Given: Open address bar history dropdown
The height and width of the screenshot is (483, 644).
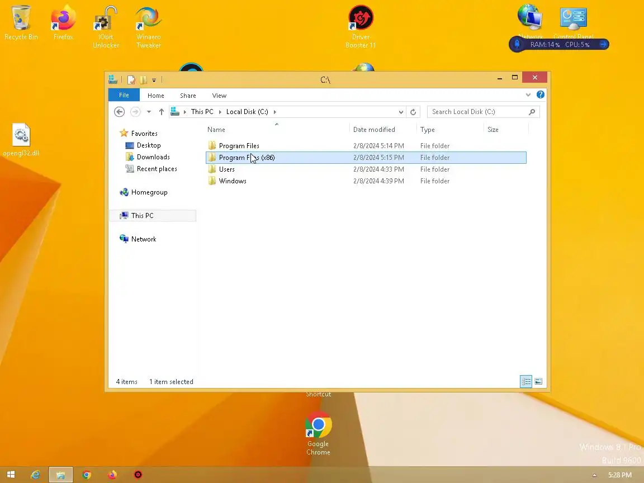Looking at the screenshot, I should pyautogui.click(x=401, y=112).
